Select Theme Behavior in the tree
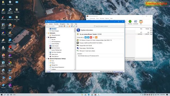This screenshot has width=170, height=96. [x=55, y=57]
